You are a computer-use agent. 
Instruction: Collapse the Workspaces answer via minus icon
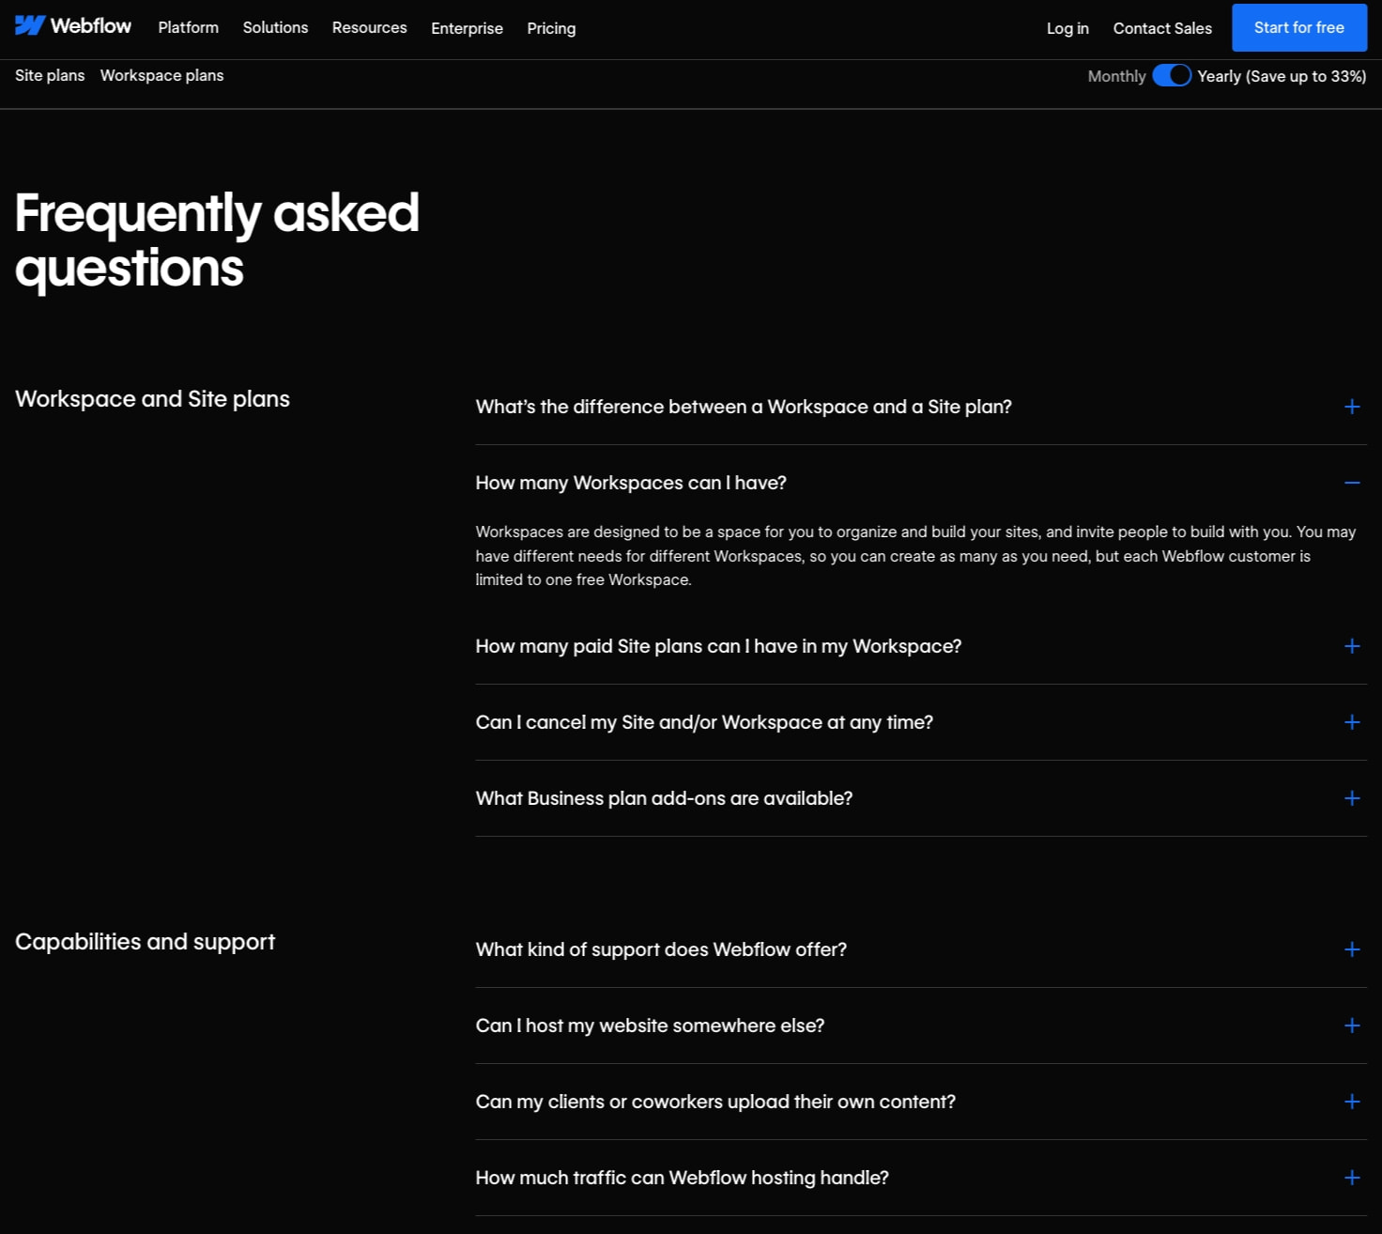click(1352, 483)
